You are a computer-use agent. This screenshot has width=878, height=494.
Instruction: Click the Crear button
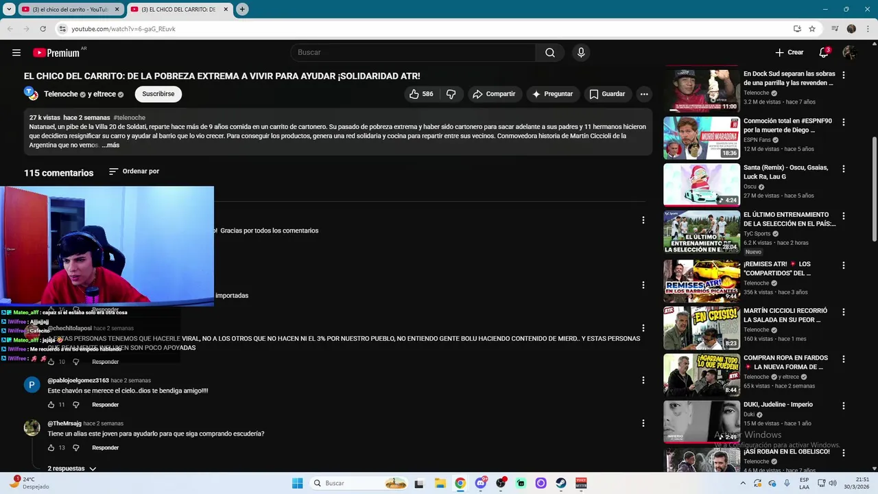click(x=789, y=53)
